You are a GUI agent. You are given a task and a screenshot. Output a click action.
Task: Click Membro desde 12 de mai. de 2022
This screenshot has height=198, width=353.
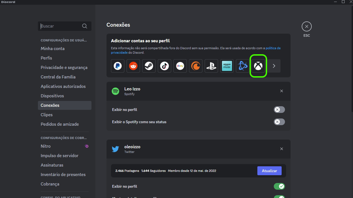pos(192,171)
